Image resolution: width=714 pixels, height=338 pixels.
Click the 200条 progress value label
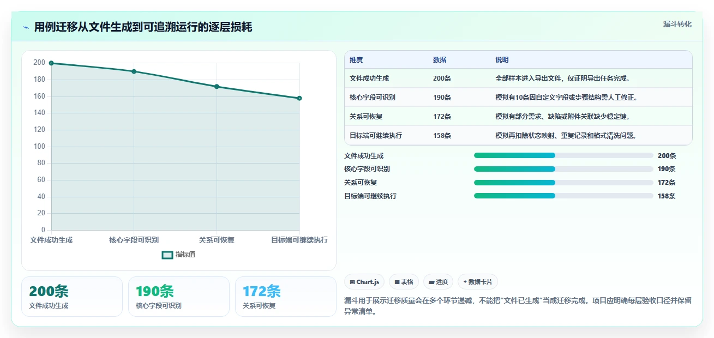(667, 156)
